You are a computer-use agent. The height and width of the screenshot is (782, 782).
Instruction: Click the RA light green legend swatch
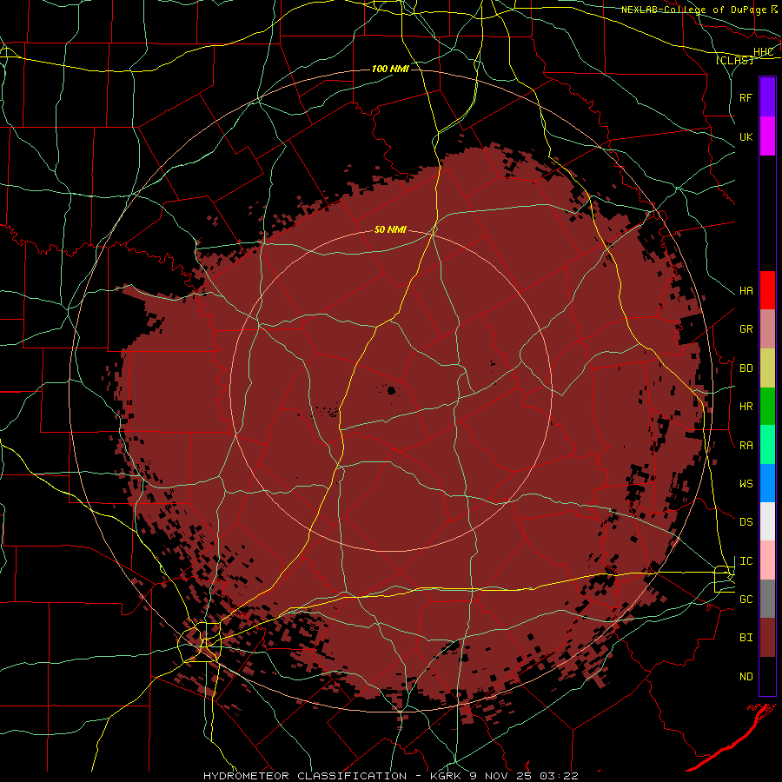(767, 445)
